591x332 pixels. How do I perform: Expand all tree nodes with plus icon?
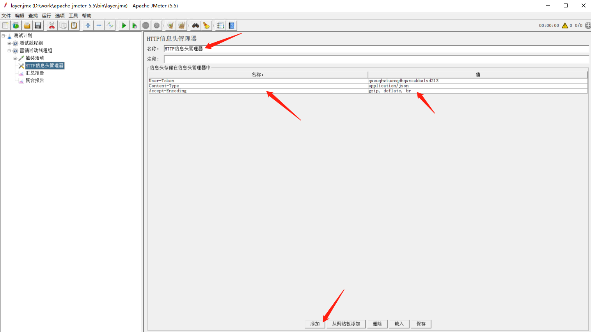coord(88,25)
